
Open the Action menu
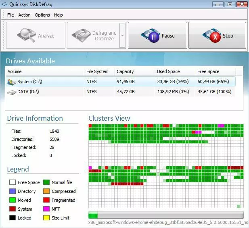(x=24, y=15)
